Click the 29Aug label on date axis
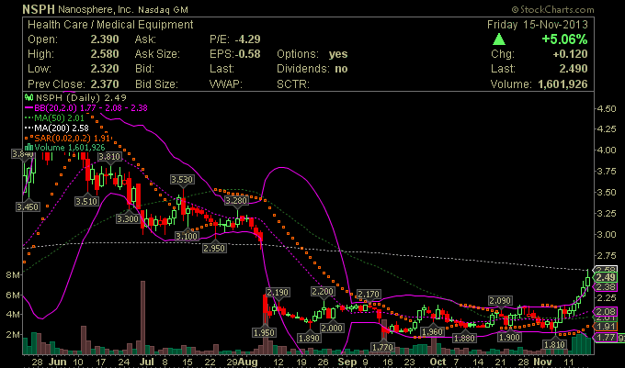Viewport: 625px width, 368px height. pyautogui.click(x=243, y=362)
